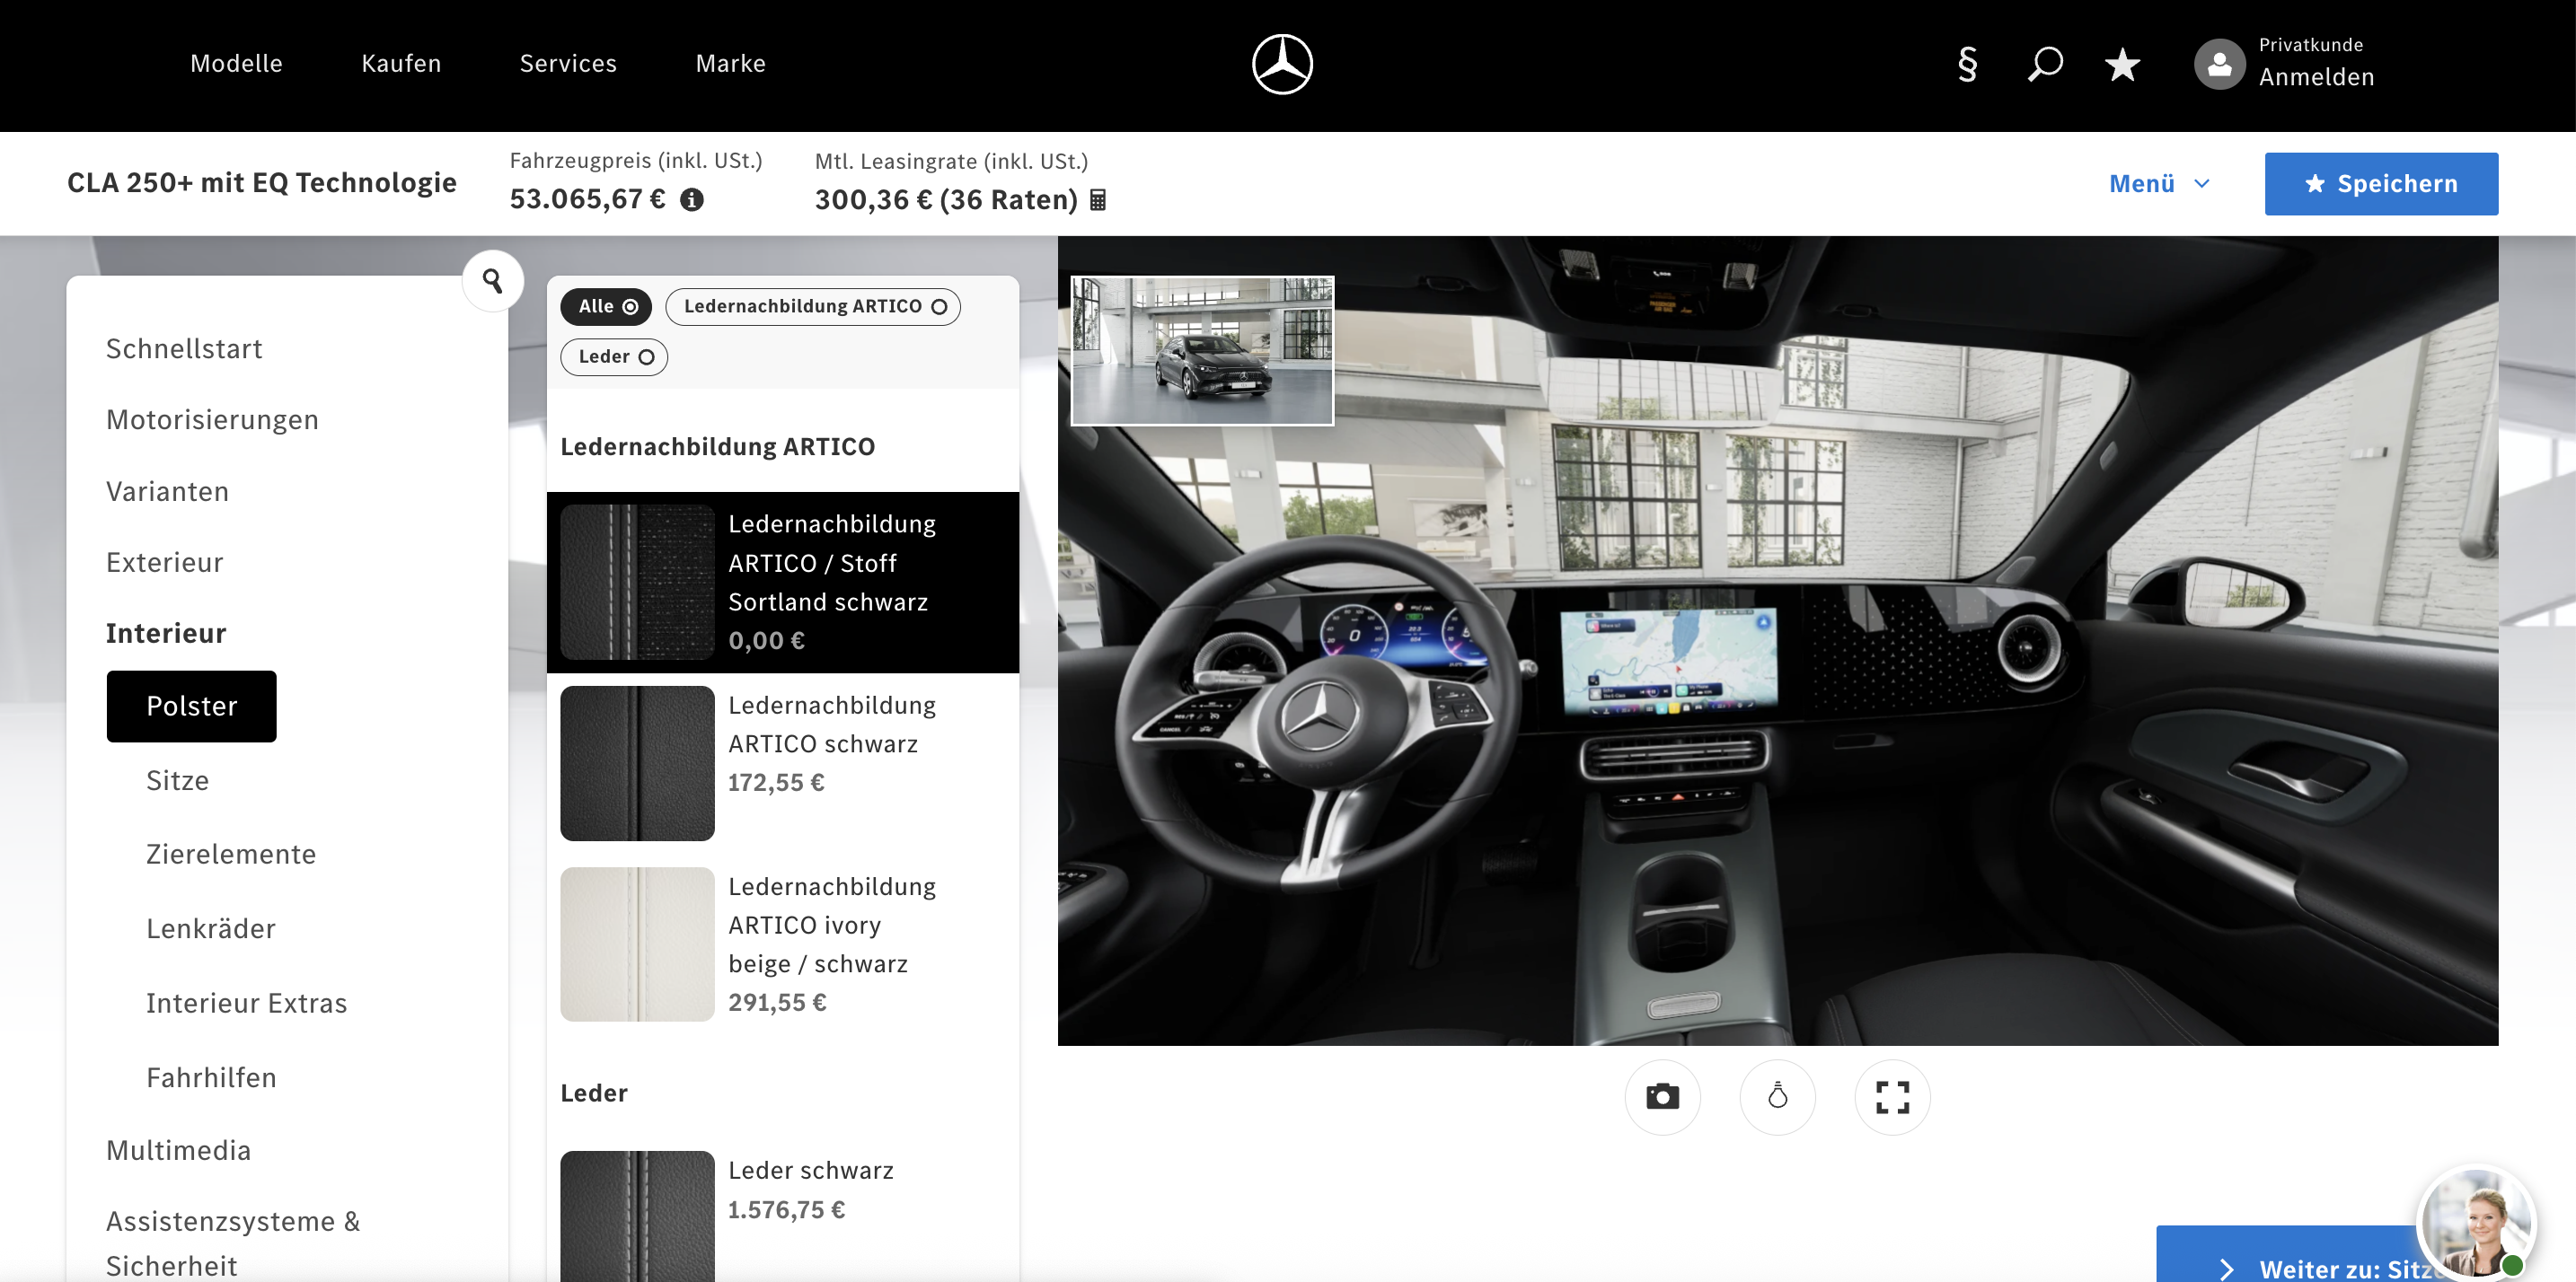The image size is (2576, 1282).
Task: Open favorites star icon in header
Action: [2121, 65]
